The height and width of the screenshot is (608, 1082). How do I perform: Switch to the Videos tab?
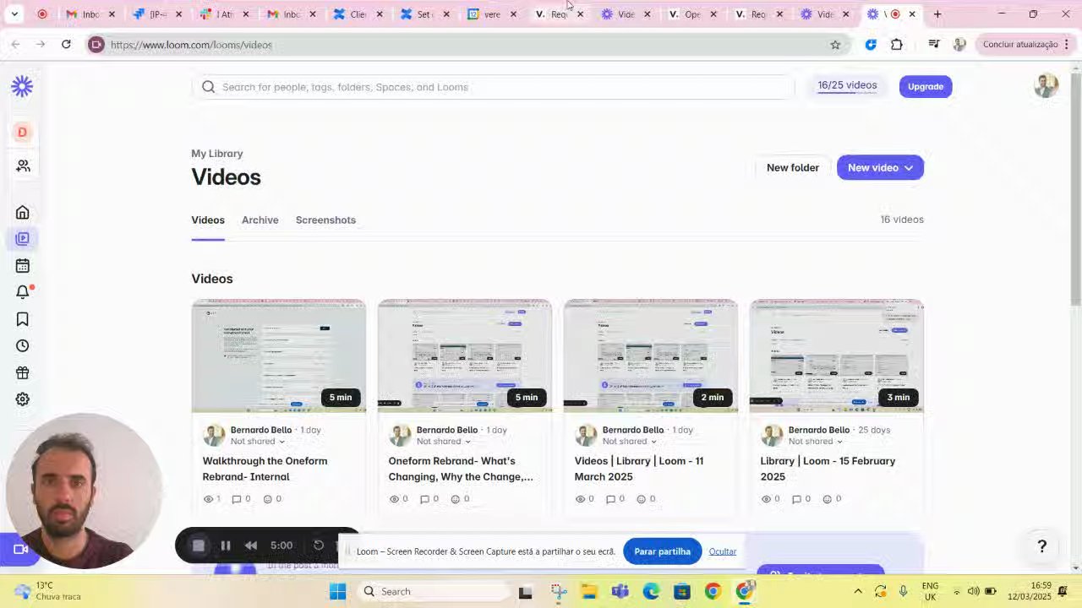(208, 220)
